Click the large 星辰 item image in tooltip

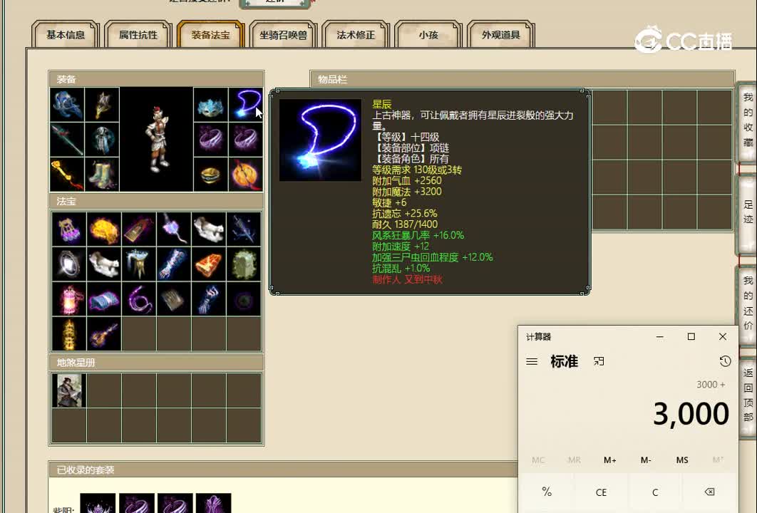coord(320,140)
